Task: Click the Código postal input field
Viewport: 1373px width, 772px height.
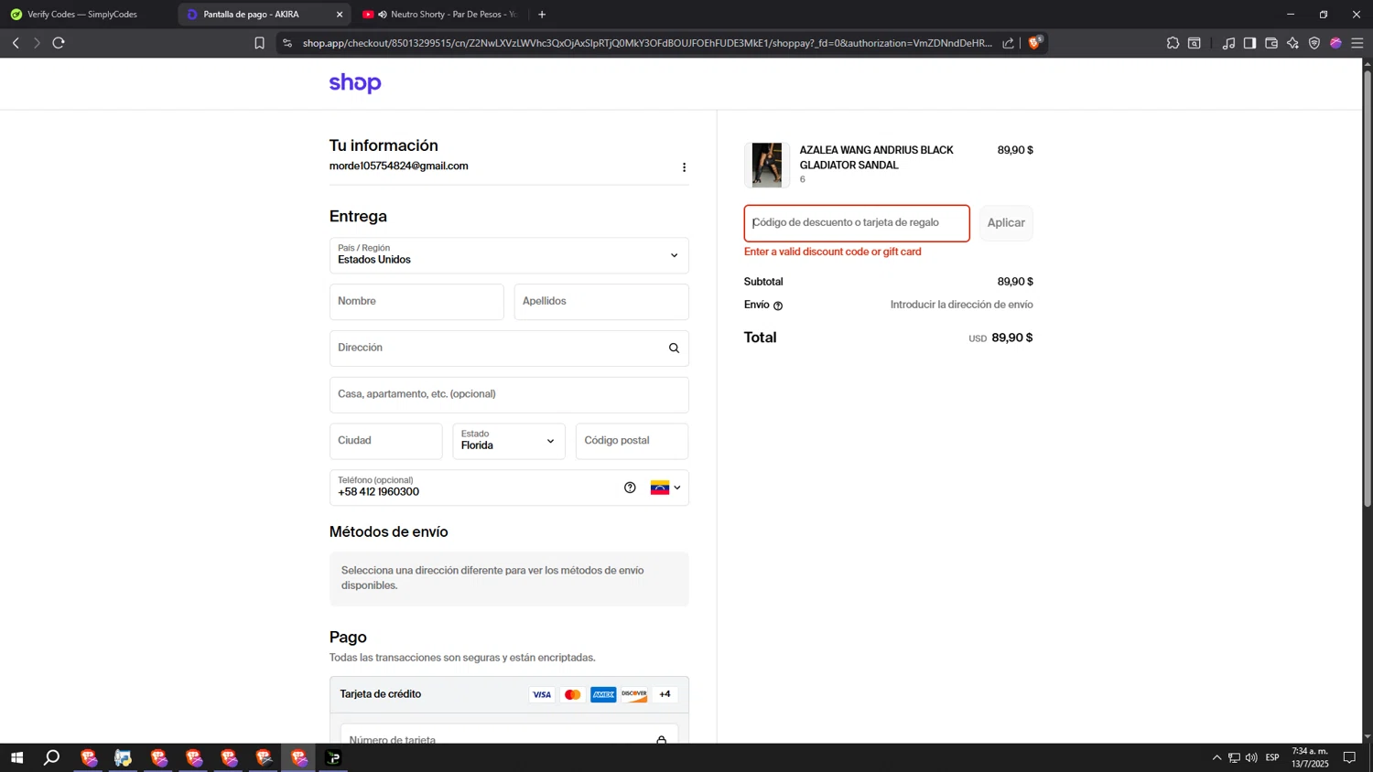Action: coord(632,441)
